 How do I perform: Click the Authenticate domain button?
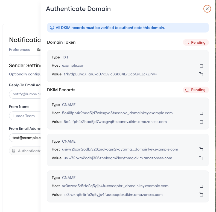click(x=25, y=151)
